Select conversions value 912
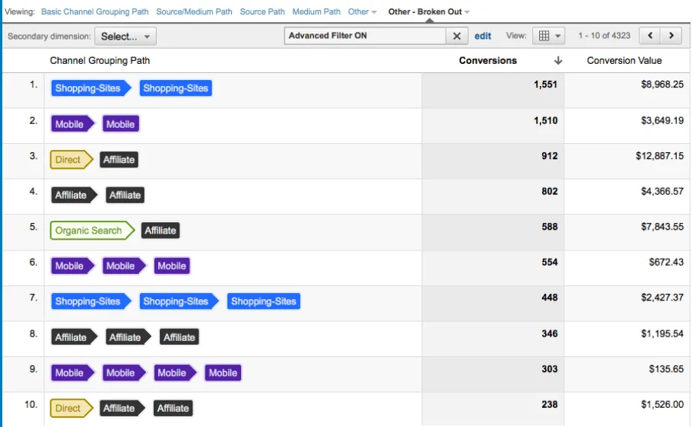692x427 pixels. coord(550,156)
